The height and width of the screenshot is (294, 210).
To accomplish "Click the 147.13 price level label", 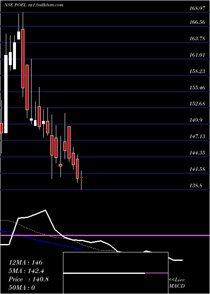I will coord(197,136).
